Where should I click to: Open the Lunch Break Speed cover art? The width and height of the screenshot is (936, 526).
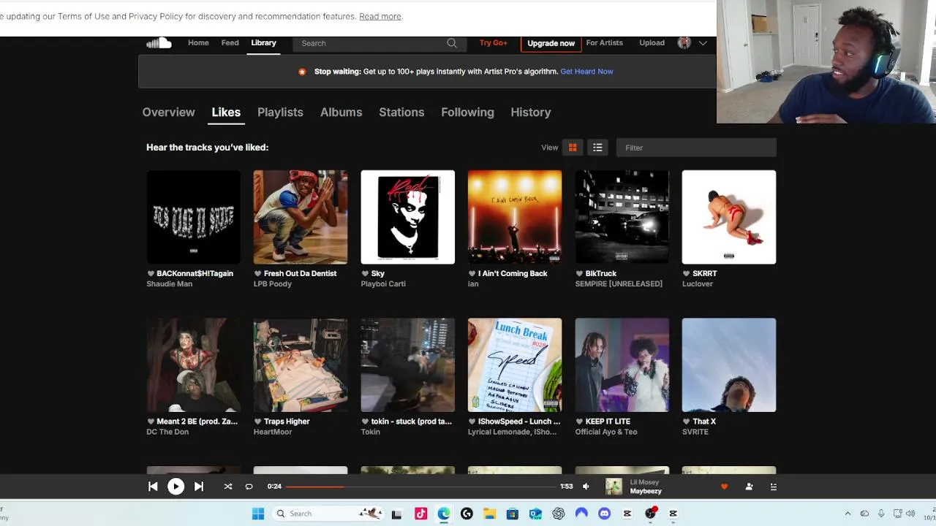pos(515,365)
